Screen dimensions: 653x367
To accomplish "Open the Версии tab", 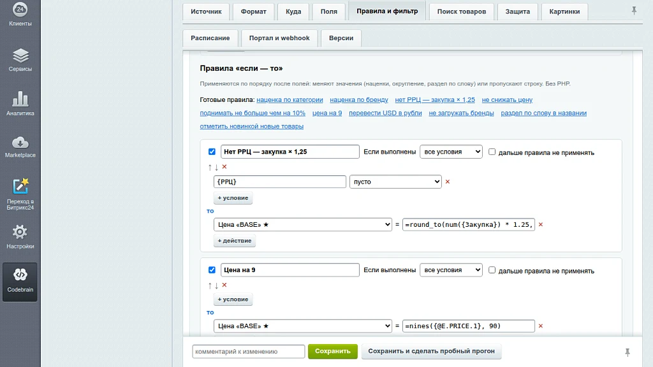I will tap(341, 38).
